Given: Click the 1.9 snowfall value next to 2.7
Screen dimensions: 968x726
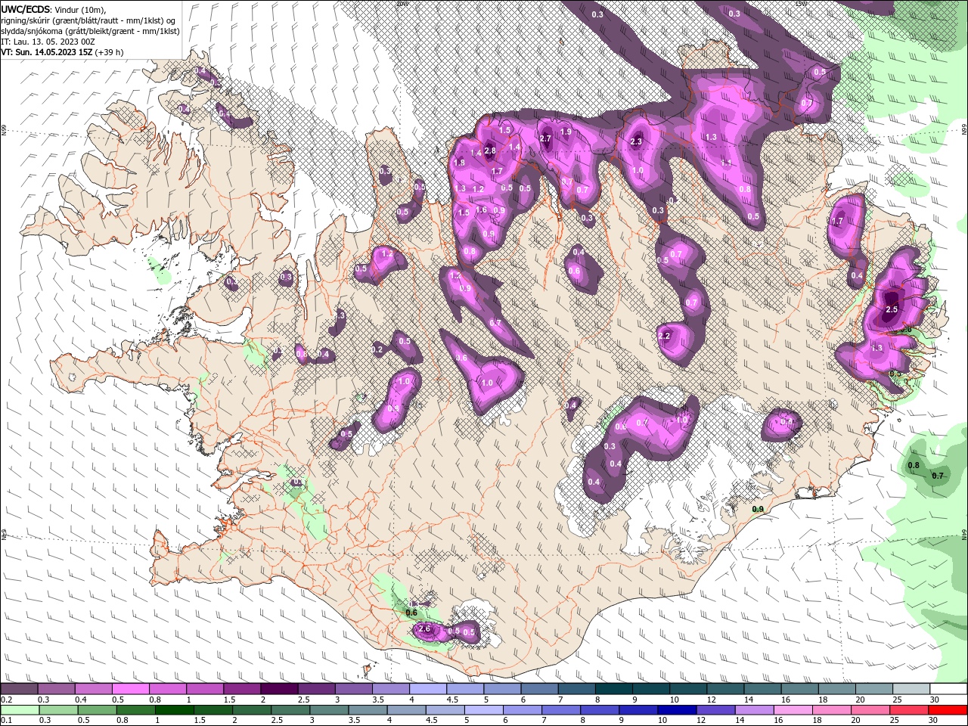Looking at the screenshot, I should (566, 132).
